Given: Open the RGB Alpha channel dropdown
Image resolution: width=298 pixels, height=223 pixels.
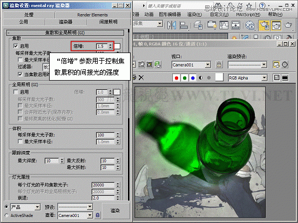Looking at the screenshot, I should [248, 78].
